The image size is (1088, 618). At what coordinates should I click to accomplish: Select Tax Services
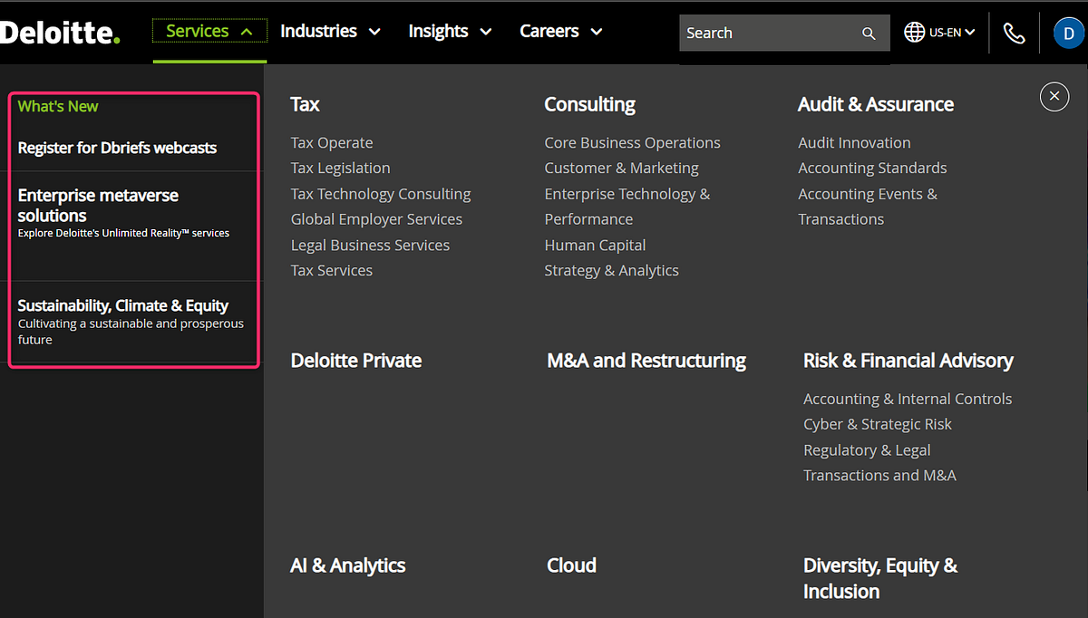331,270
